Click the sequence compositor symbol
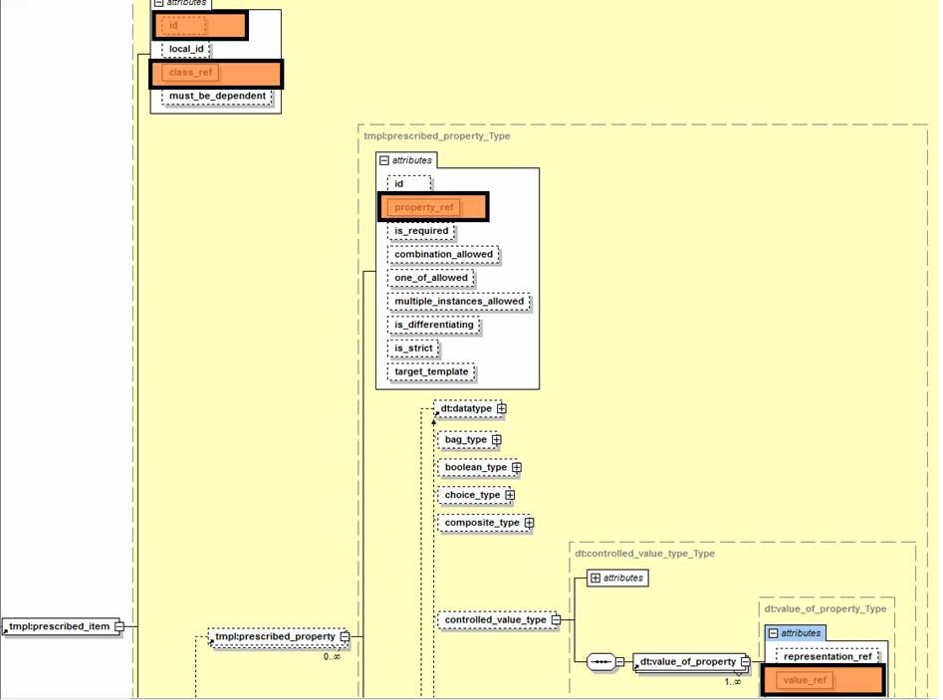Viewport: 943px width, 700px height. (x=600, y=661)
